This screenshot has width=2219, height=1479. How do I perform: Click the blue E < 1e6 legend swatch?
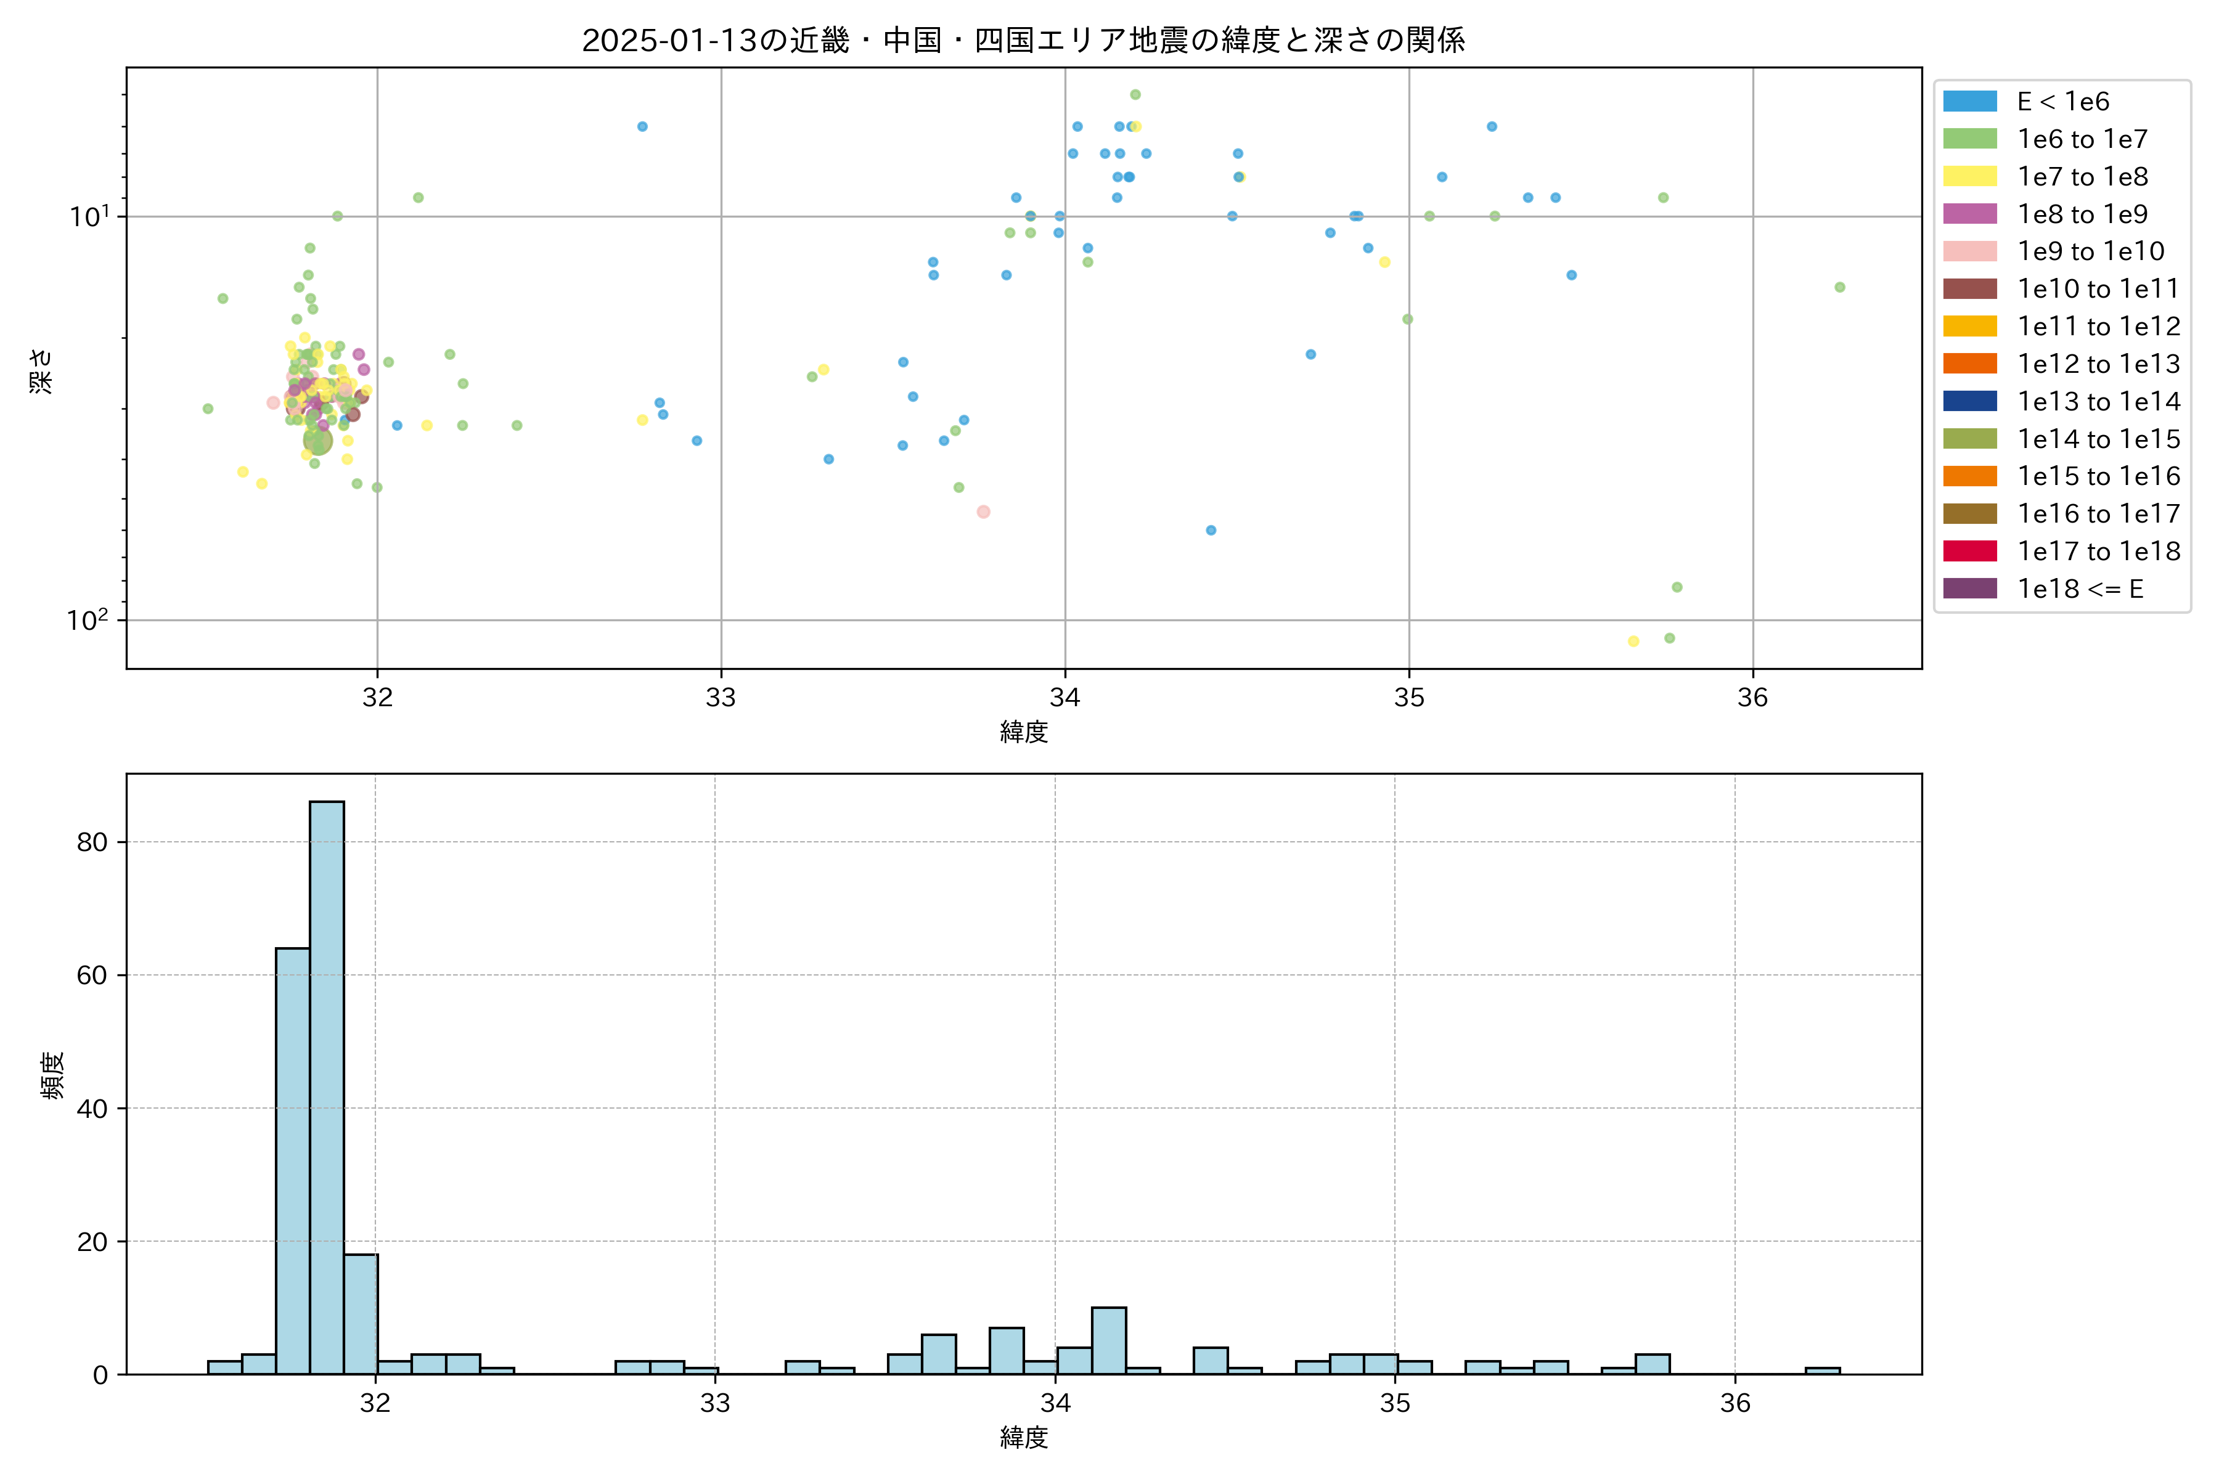(1970, 102)
